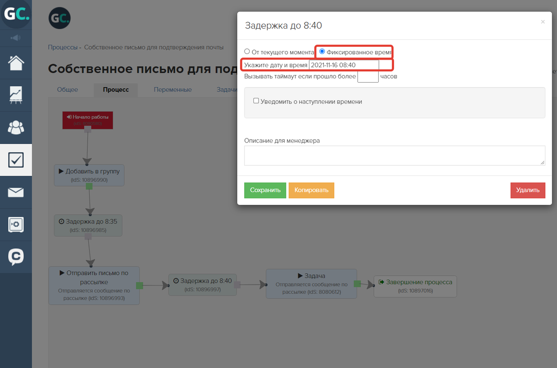Viewport: 557px width, 368px height.
Task: Select the 'Фиксированное время' radio button
Action: click(x=322, y=52)
